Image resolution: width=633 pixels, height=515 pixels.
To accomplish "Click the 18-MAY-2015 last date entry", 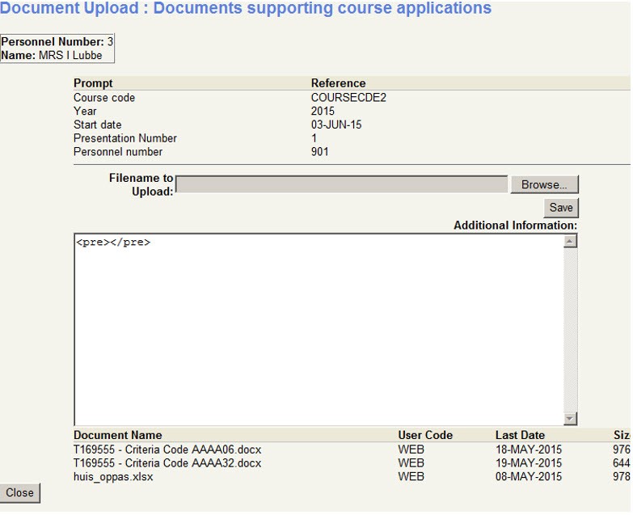I will pos(528,450).
